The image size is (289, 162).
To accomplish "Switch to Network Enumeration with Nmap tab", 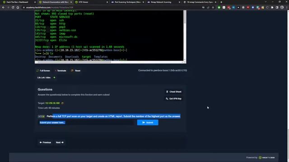I will coord(55,2).
